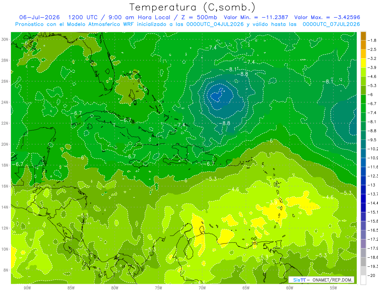Screen dimensions: 378x292
Task: Click the legend label "-9.5"
Action: [372, 140]
